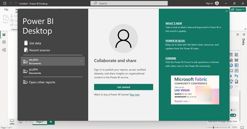Image resolution: width=247 pixels, height=129 pixels.
Task: Select the trophy goals visual icon
Action: [x=231, y=81]
